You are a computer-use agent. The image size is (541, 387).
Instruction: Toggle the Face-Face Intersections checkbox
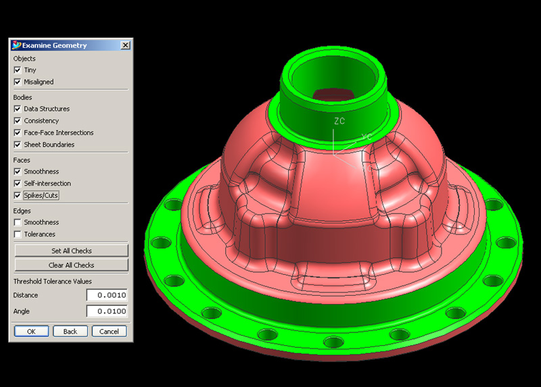[x=18, y=132]
